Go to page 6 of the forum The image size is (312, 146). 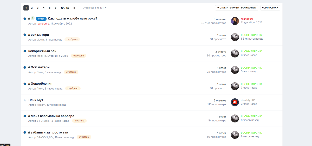pyautogui.click(x=56, y=8)
